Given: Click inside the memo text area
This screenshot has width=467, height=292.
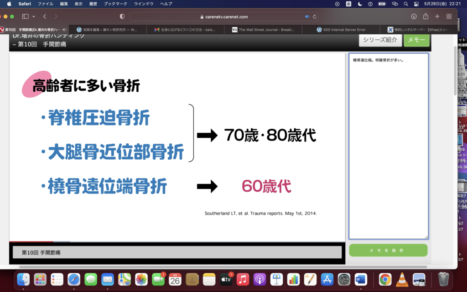Looking at the screenshot, I should pos(388,146).
